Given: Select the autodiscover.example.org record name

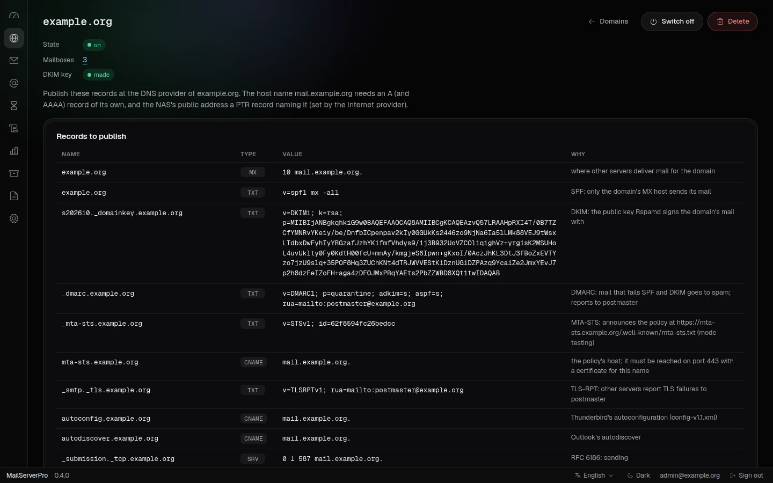Looking at the screenshot, I should 110,438.
